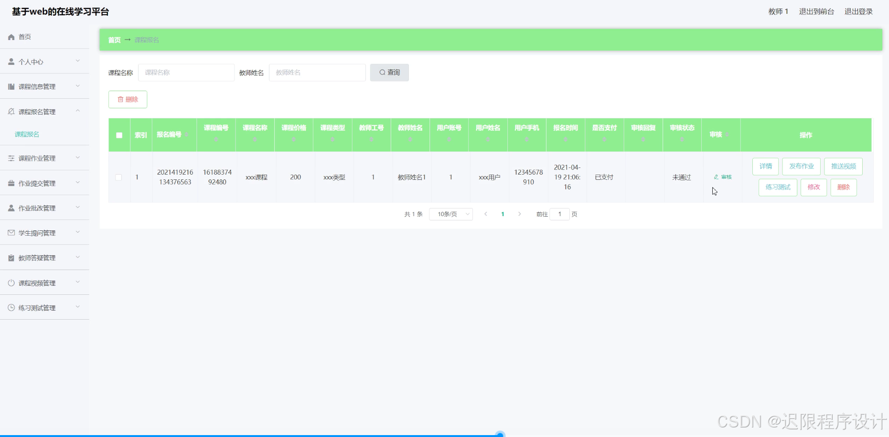Check the row checkbox for xxx课程
This screenshot has width=889, height=437.
pyautogui.click(x=119, y=177)
